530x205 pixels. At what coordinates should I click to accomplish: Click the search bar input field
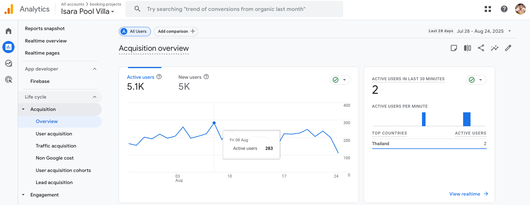pos(234,9)
